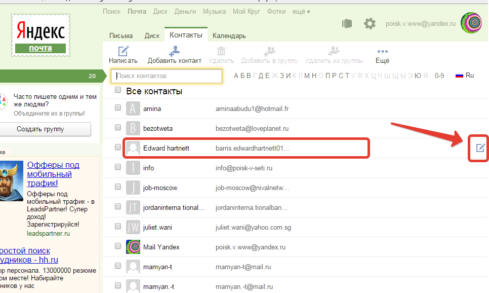Click the themes icon beside the gear

tap(347, 23)
